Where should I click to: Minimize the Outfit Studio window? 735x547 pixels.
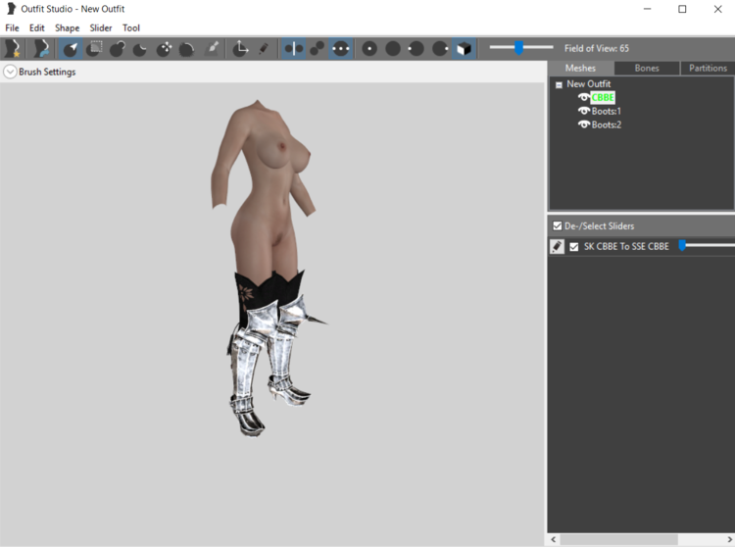648,9
